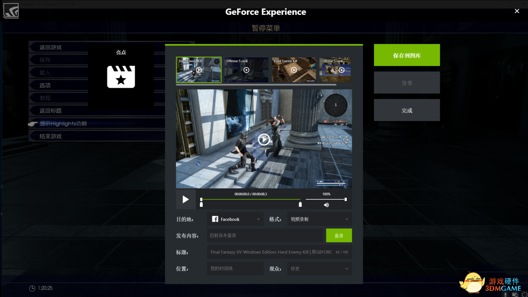Click the time readout 00:00:00.0 / 00:00:08.3
This screenshot has width=528, height=297.
(x=251, y=194)
